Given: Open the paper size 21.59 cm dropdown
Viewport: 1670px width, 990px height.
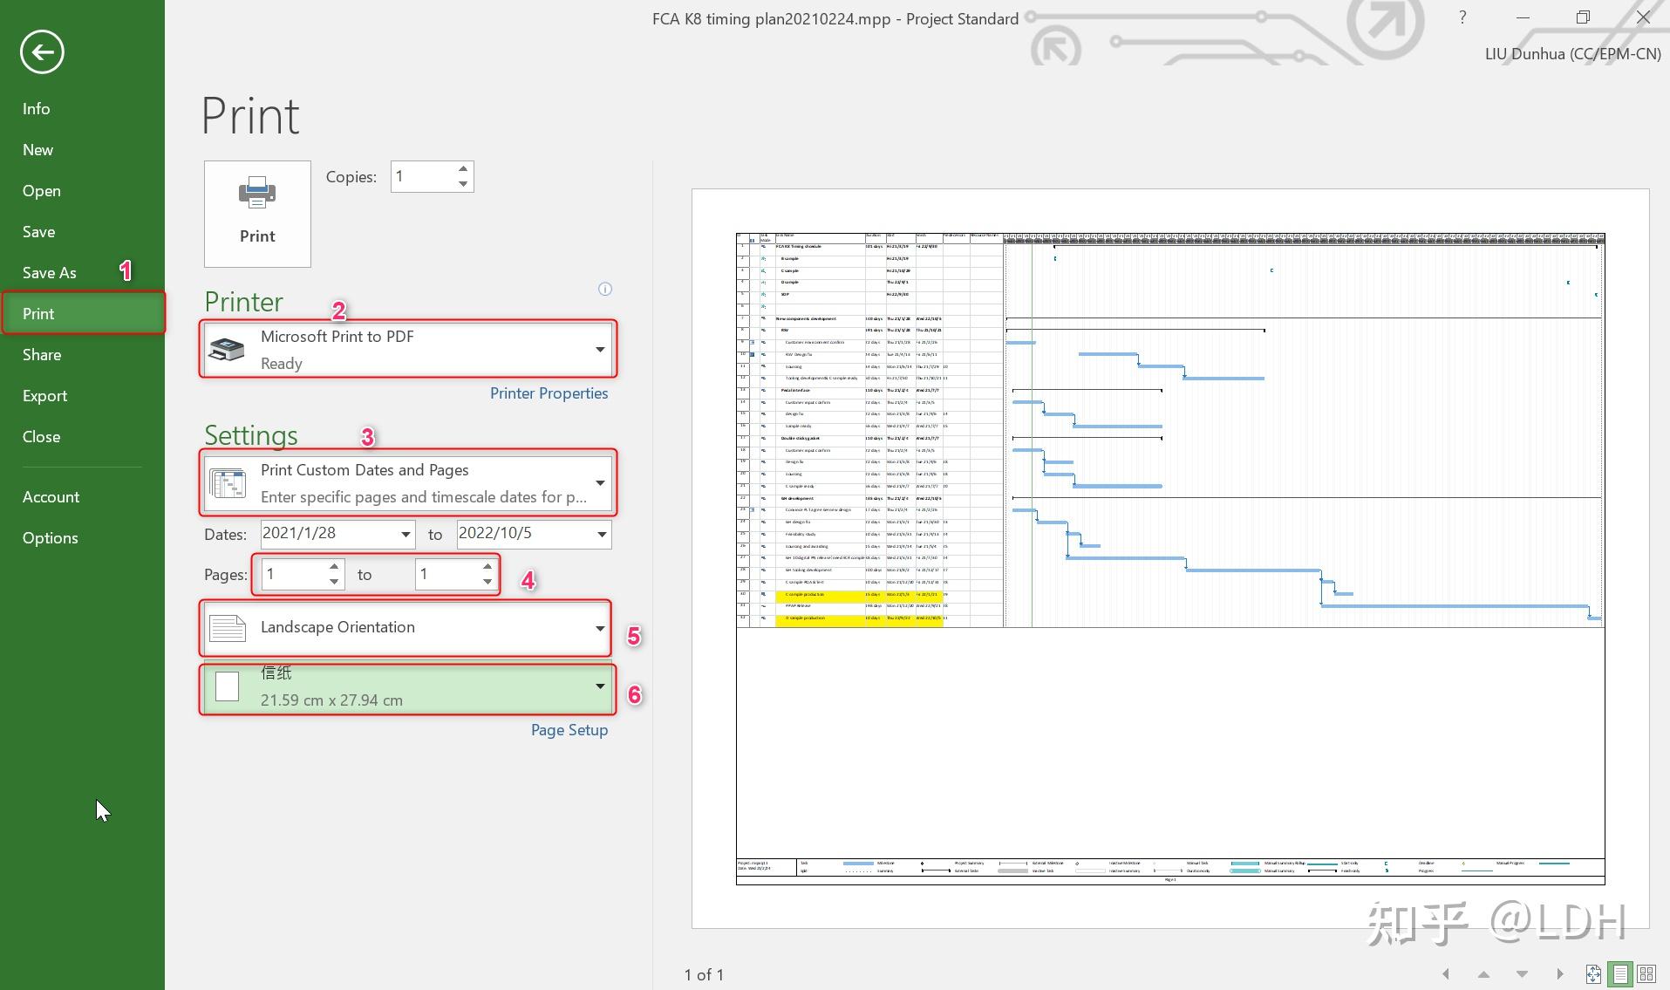Looking at the screenshot, I should [x=408, y=689].
